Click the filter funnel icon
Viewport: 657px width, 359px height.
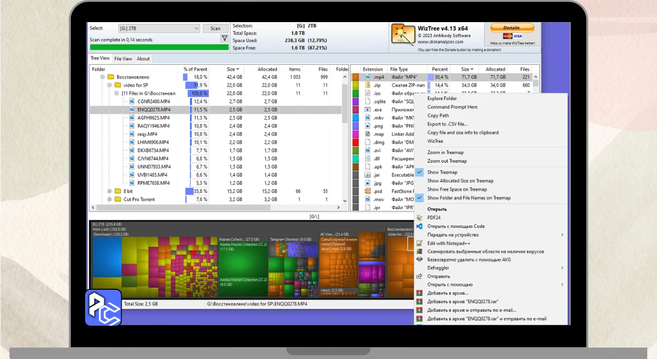(x=224, y=38)
